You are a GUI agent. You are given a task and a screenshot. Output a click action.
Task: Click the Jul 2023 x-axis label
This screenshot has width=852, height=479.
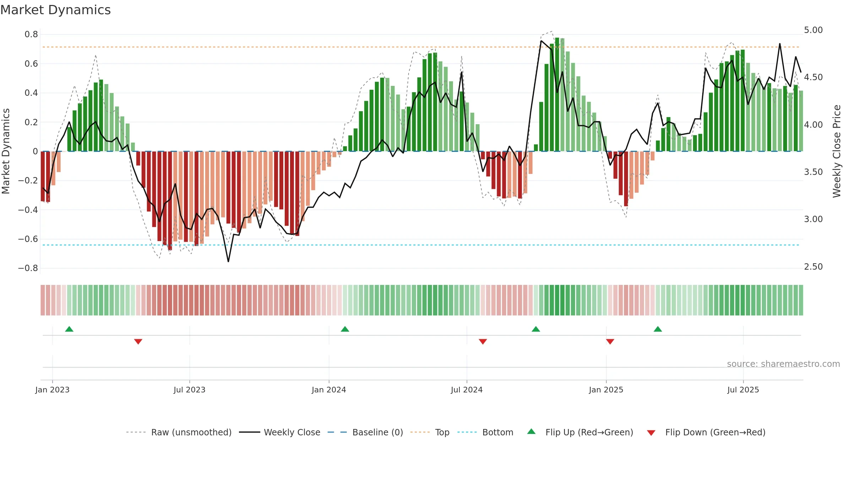[x=190, y=390]
